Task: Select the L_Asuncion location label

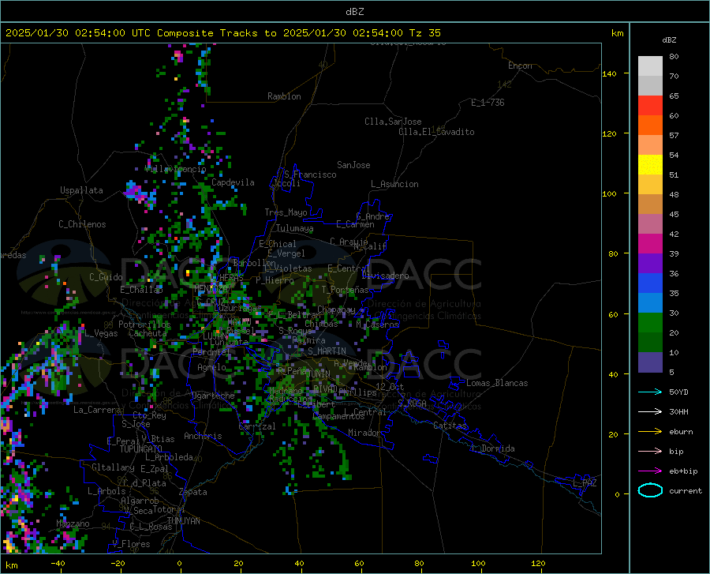Action: (x=394, y=184)
